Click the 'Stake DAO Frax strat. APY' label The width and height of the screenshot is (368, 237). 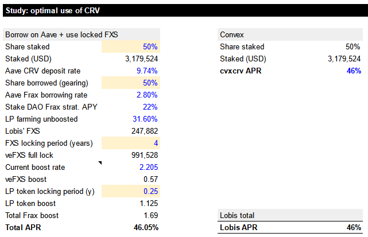click(x=51, y=107)
